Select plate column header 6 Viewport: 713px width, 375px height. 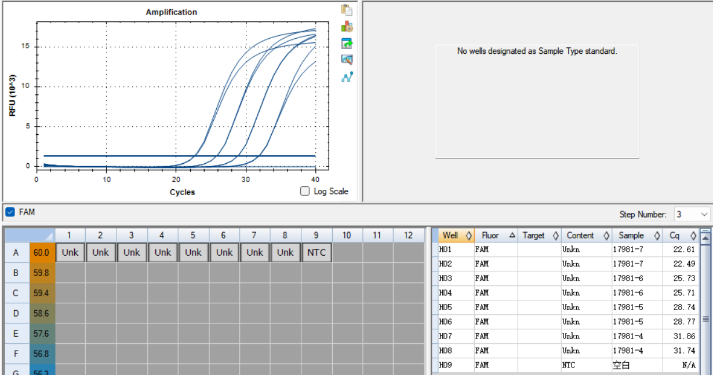click(x=224, y=235)
